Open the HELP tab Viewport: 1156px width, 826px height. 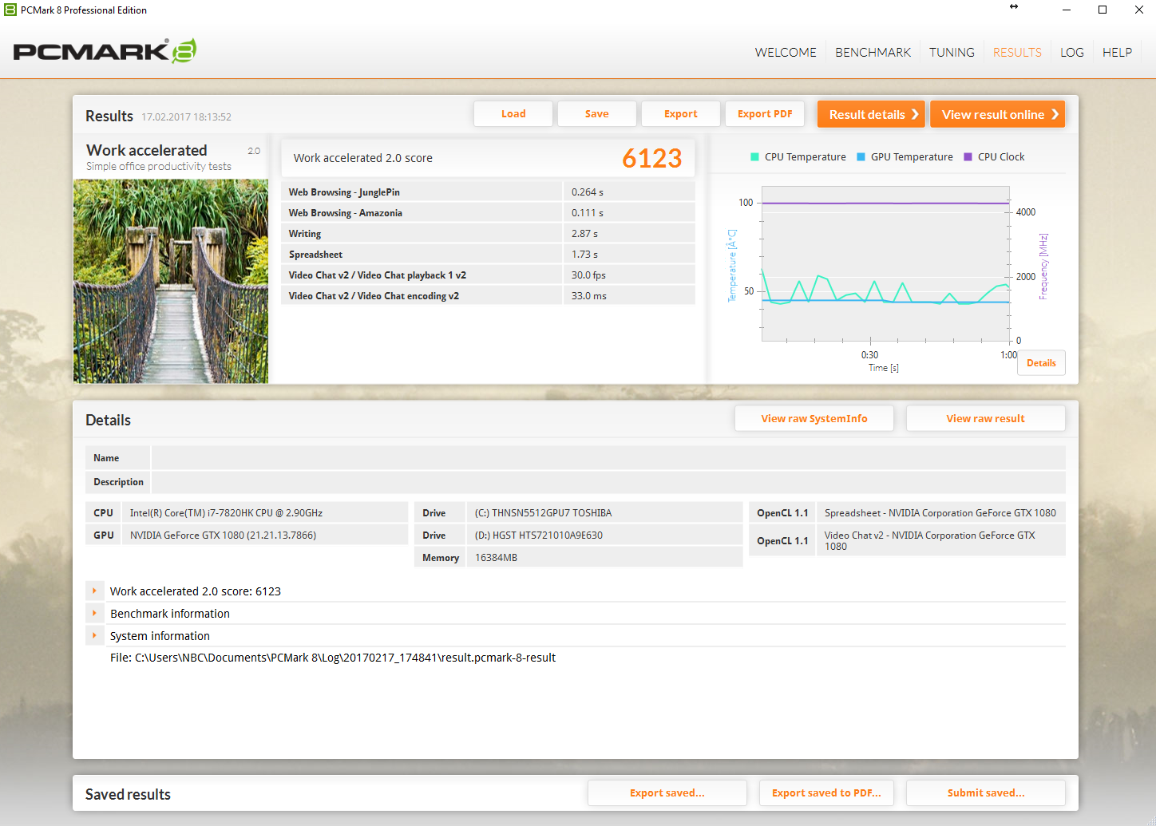[1117, 53]
